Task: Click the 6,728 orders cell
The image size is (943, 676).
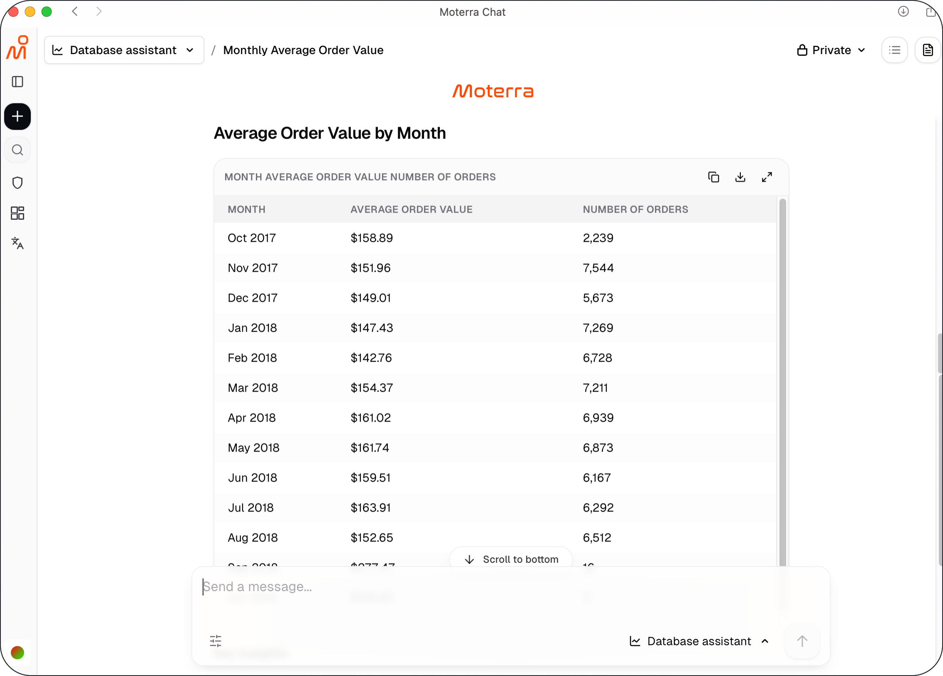Action: pos(597,358)
